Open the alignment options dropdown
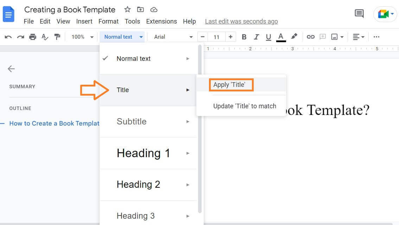This screenshot has height=225, width=399. click(x=358, y=37)
